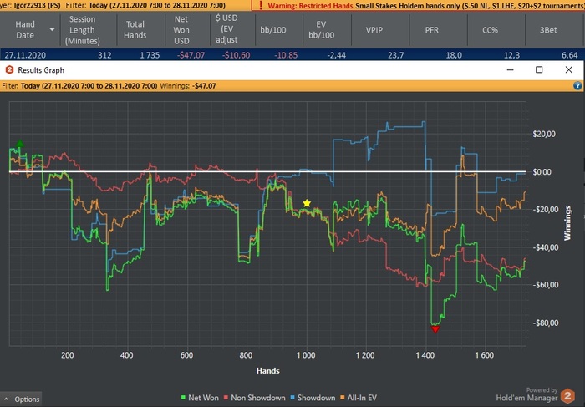The height and width of the screenshot is (407, 585).
Task: Click orange All-In EV color swatch
Action: tap(342, 398)
